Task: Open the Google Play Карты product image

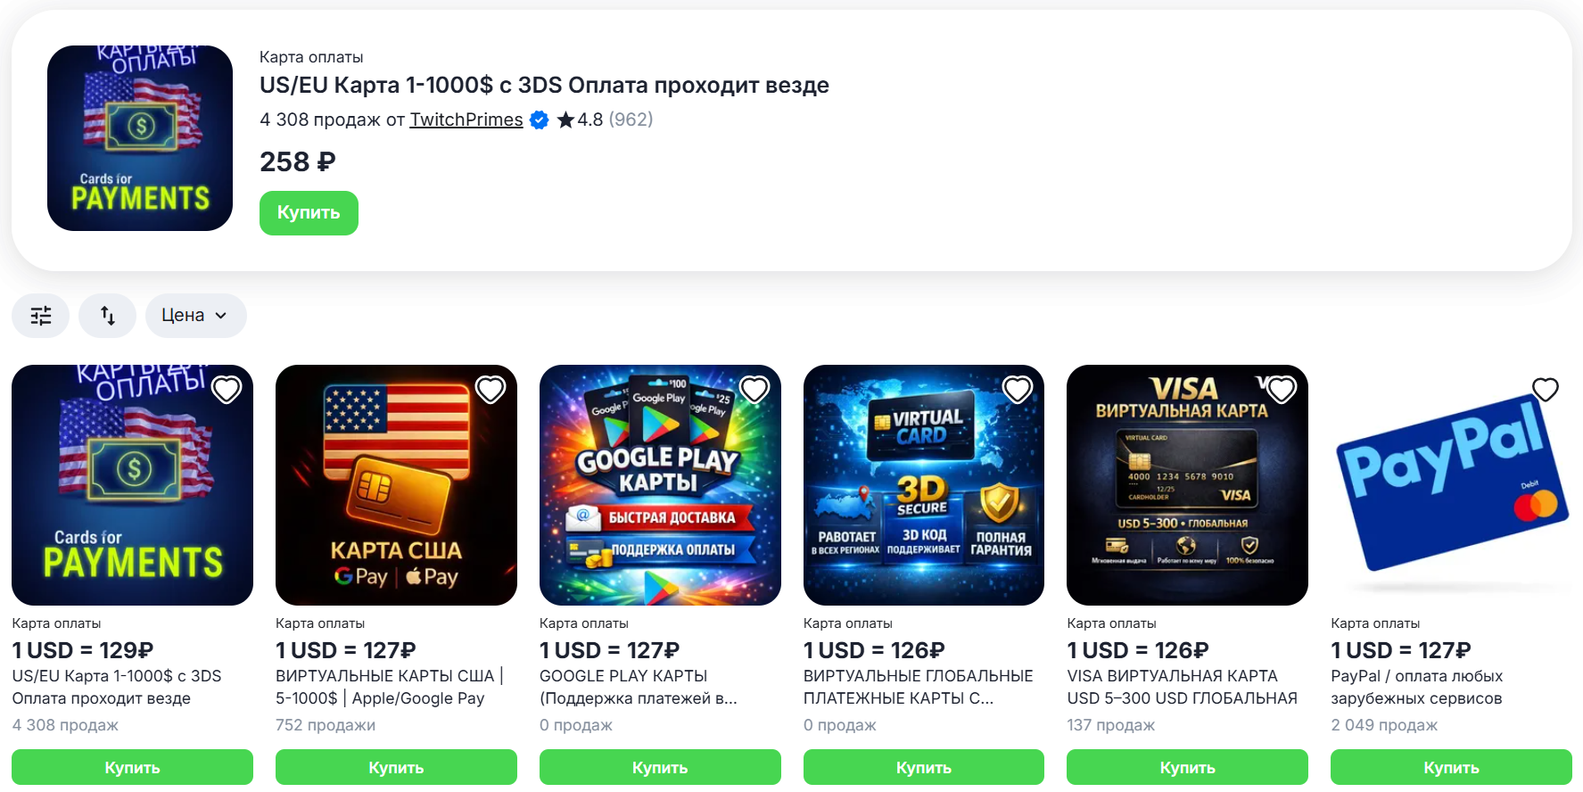Action: click(660, 485)
